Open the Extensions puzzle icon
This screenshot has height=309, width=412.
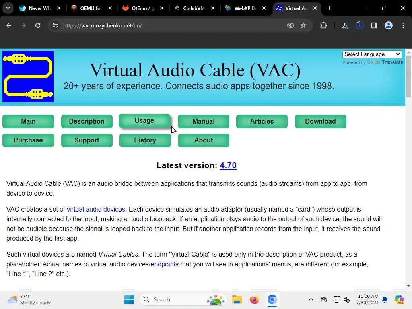click(324, 25)
